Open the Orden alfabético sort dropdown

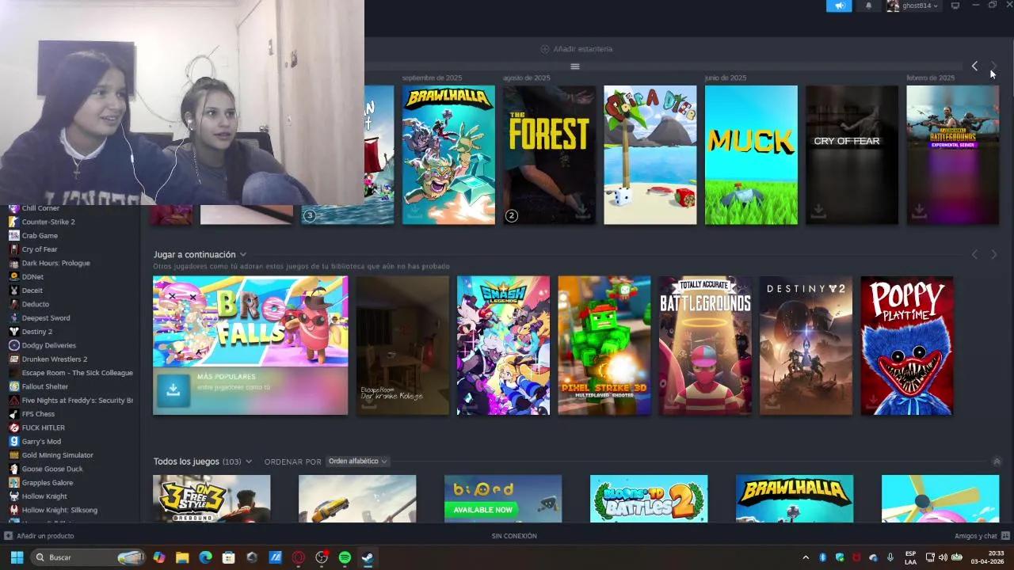point(357,462)
